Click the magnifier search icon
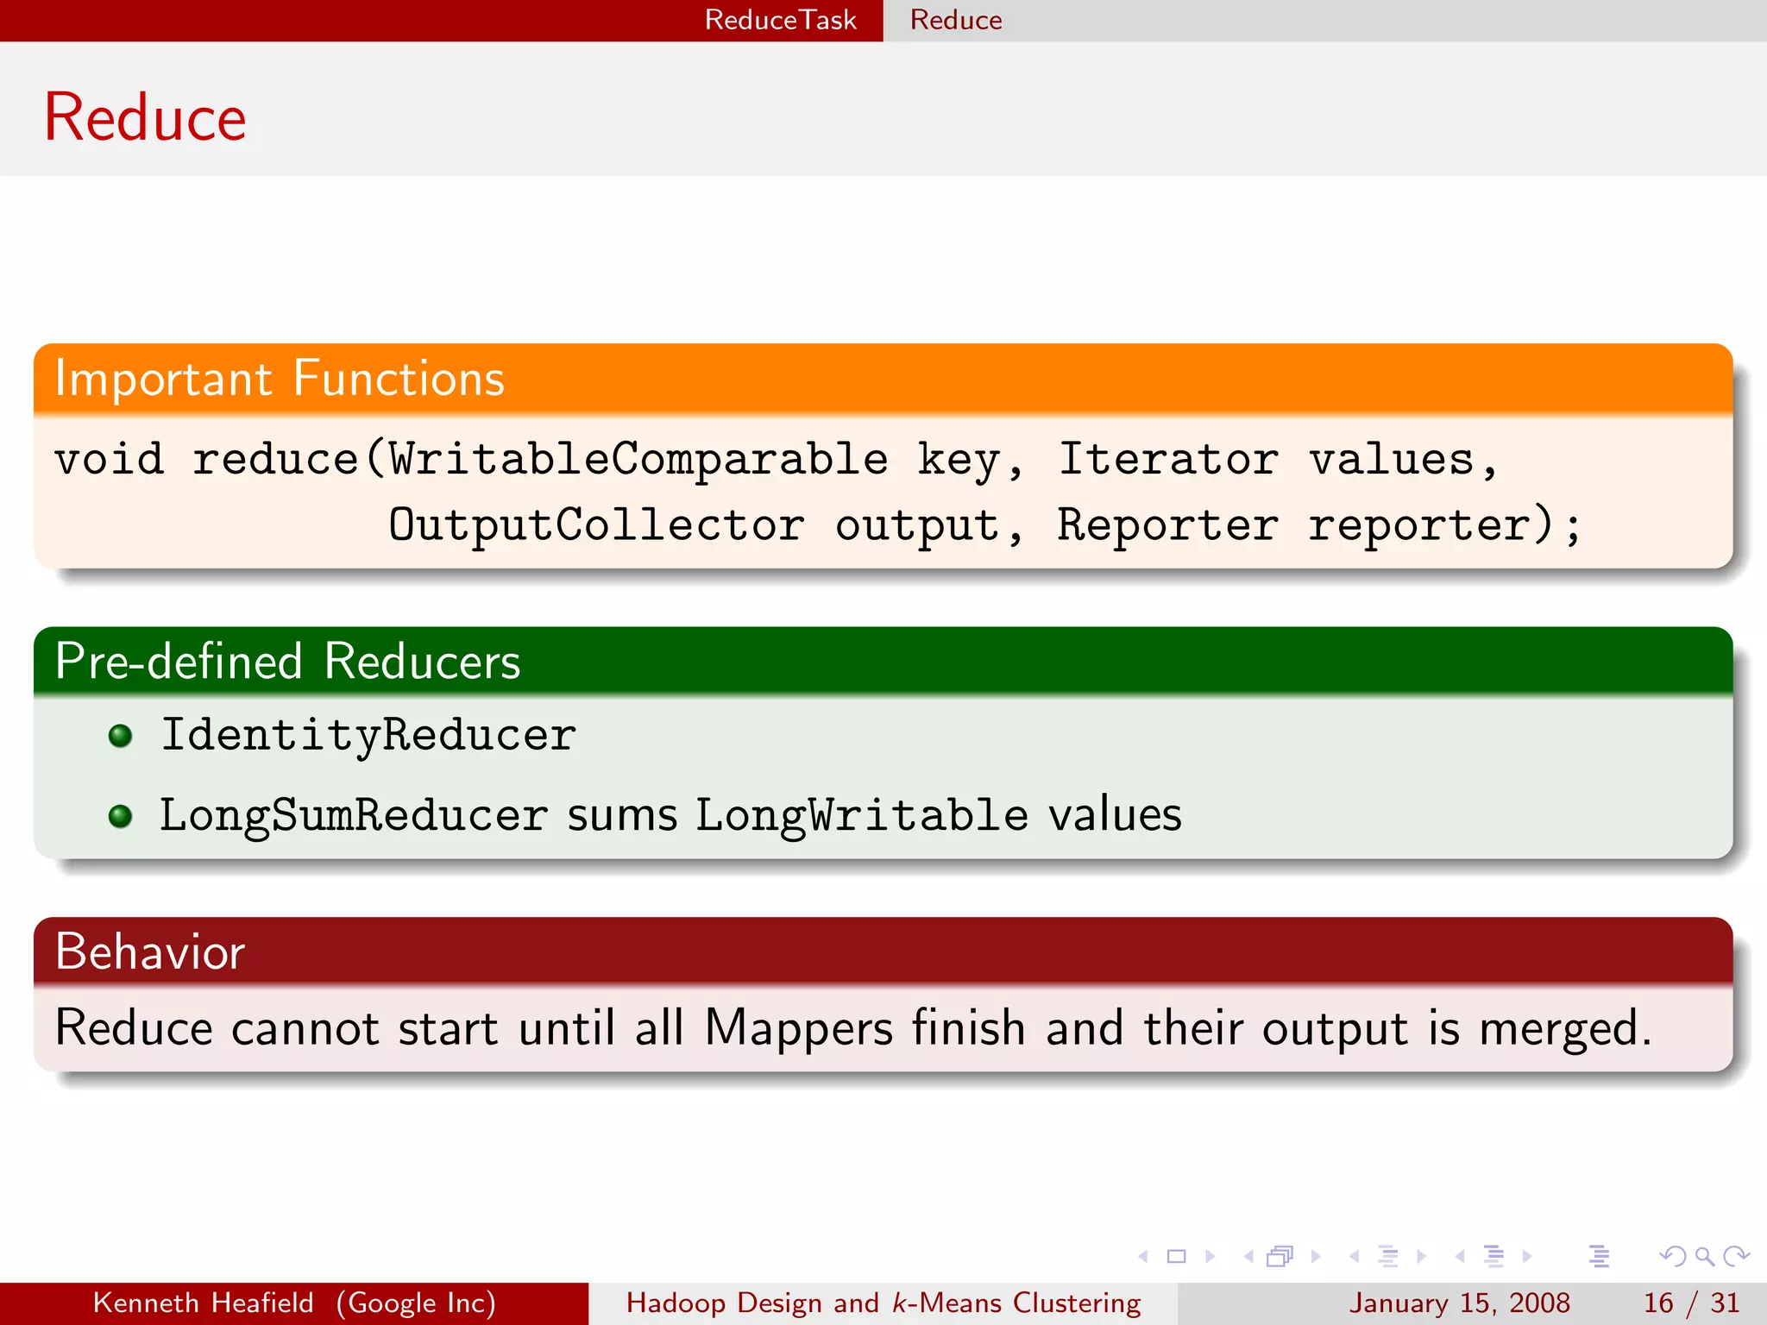This screenshot has height=1325, width=1767. pos(1704,1257)
